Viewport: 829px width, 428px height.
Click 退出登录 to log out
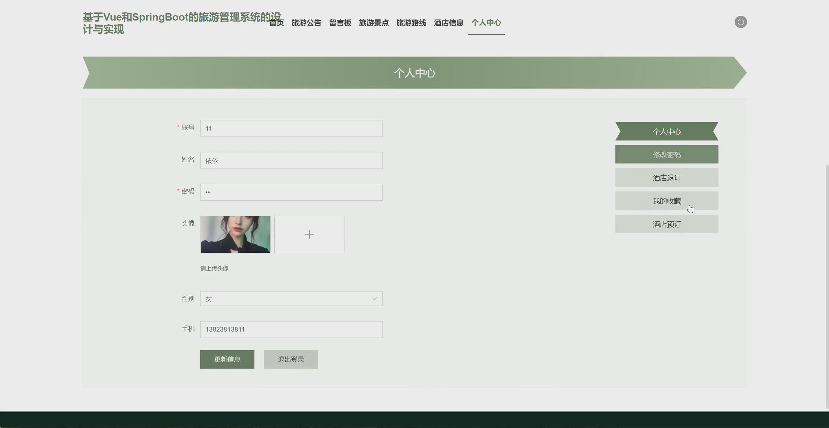click(x=290, y=359)
